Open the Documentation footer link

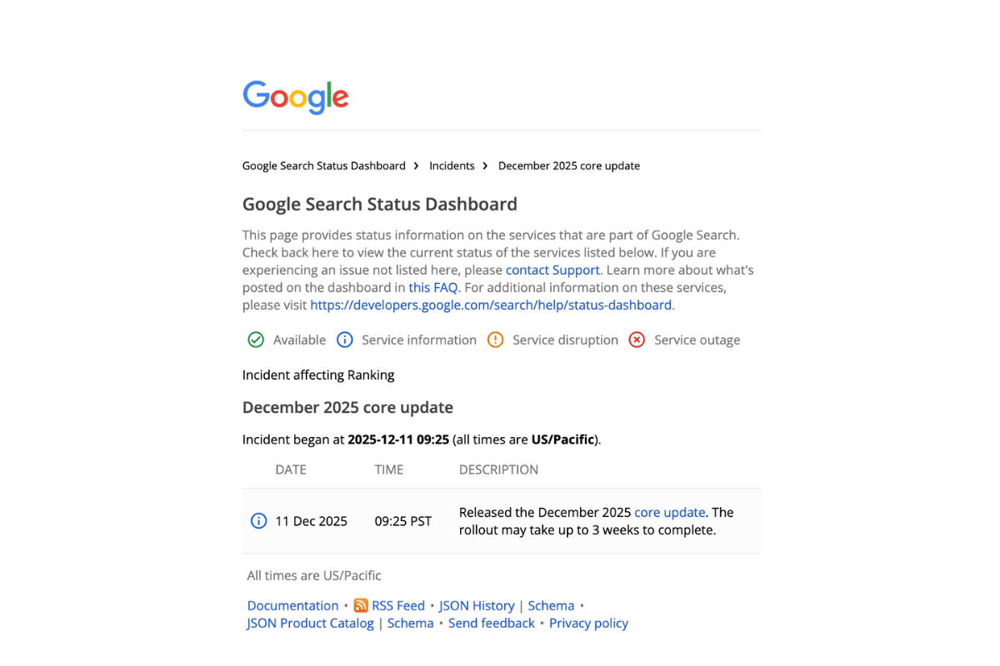tap(292, 605)
